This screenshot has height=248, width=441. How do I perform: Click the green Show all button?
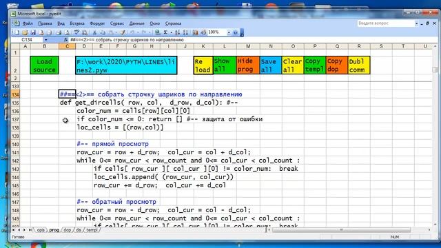225,65
